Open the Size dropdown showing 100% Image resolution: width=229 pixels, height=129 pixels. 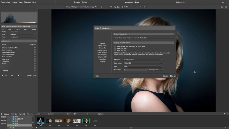coord(143,67)
